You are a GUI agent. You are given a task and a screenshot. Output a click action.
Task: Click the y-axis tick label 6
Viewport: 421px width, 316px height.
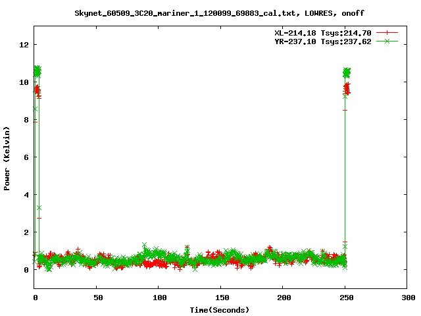click(x=26, y=157)
